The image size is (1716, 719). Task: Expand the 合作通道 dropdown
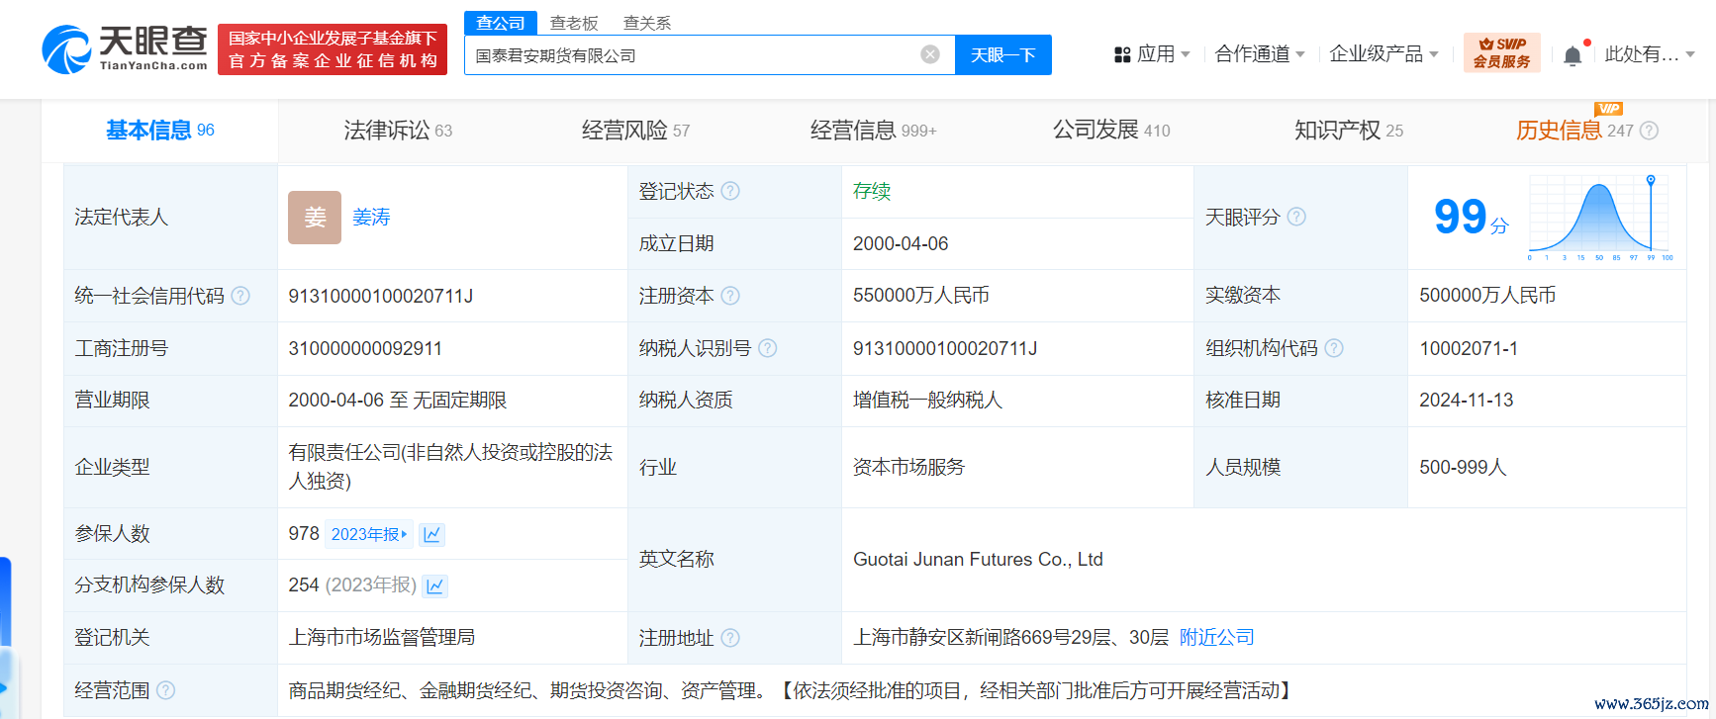[x=1260, y=54]
